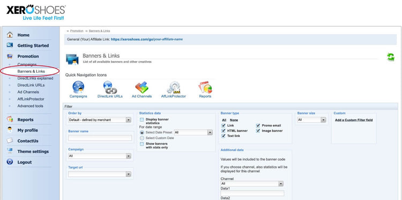Screen dimensions: 402x200
Task: Open Advanced tools sidebar submenu item
Action: 30,106
